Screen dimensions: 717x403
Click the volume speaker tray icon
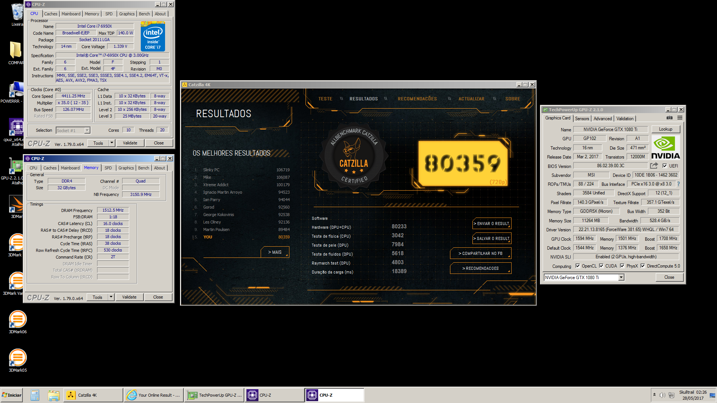[x=662, y=395]
